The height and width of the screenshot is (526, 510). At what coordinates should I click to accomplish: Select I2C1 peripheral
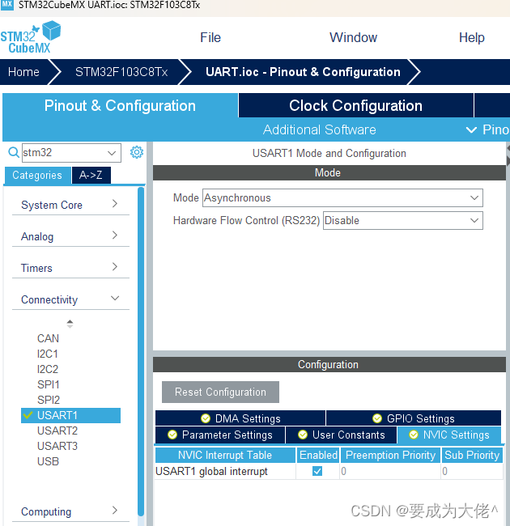pos(48,354)
